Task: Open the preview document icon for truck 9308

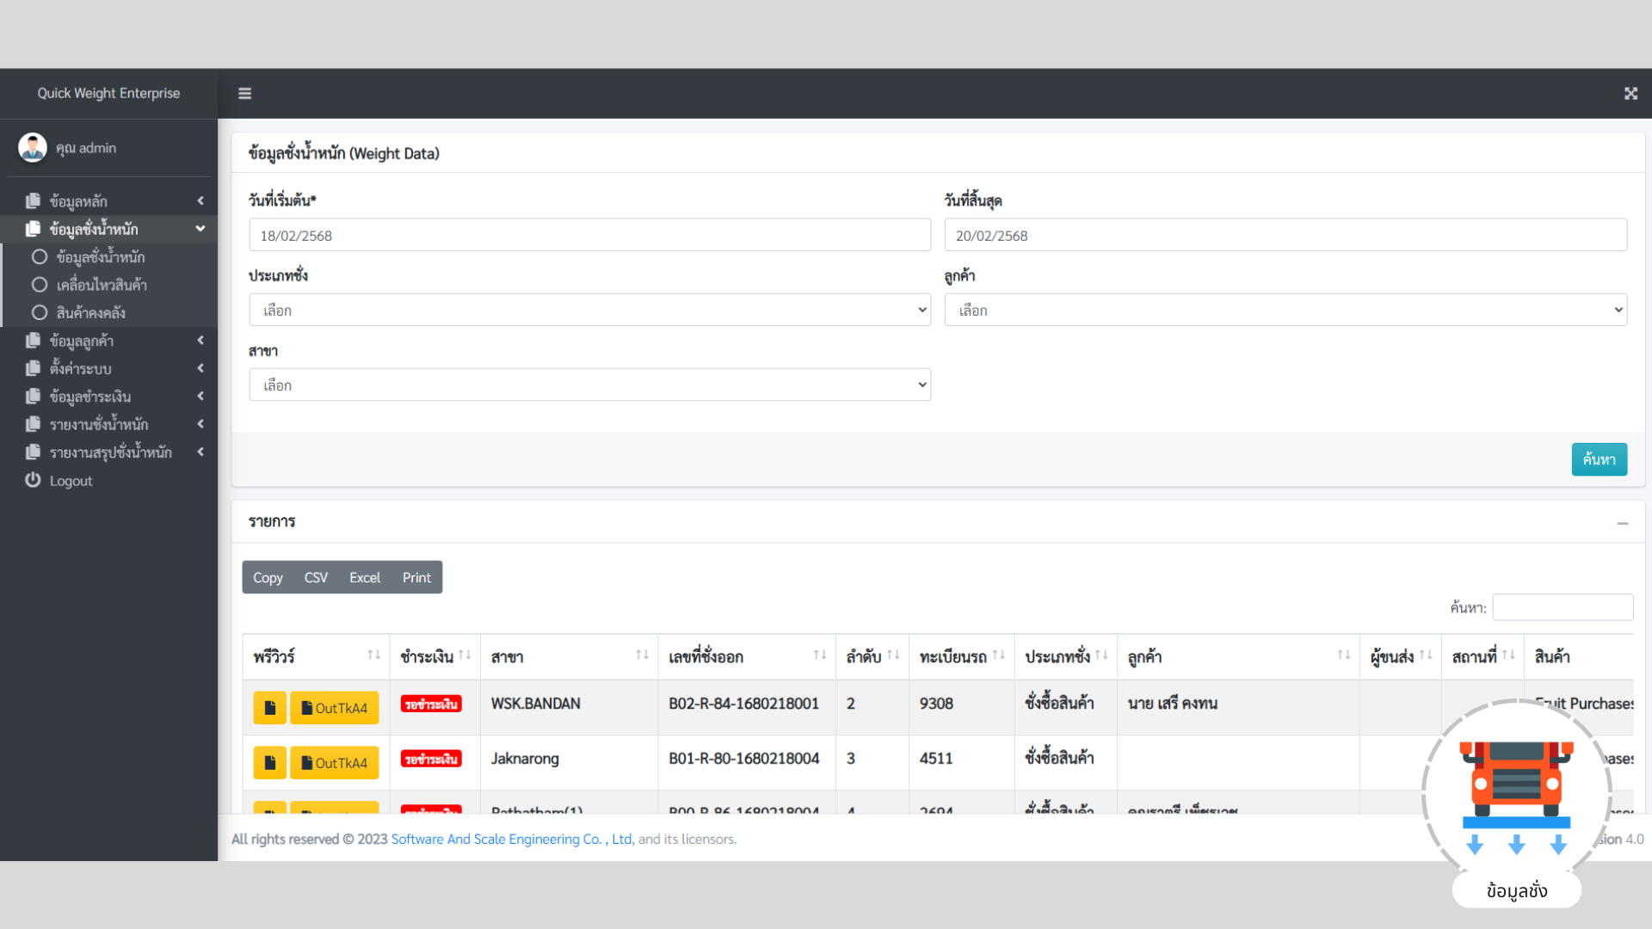Action: pos(269,707)
